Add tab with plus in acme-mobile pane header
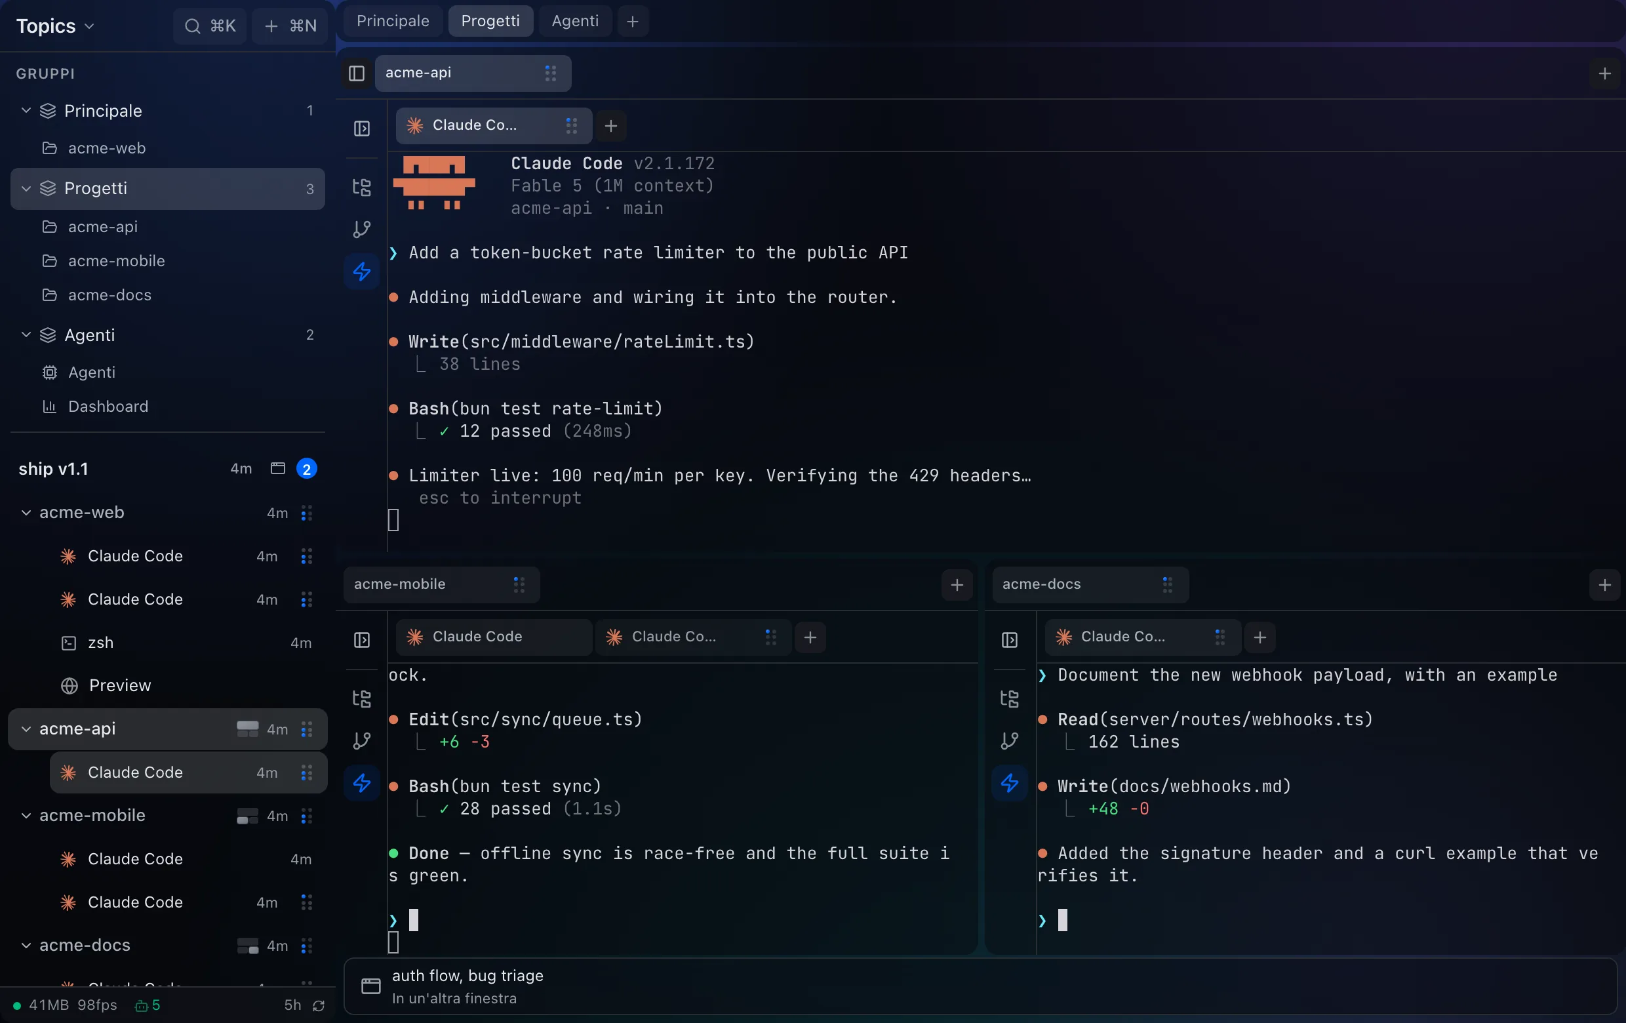Screen dimensions: 1626x1023 (x=956, y=585)
